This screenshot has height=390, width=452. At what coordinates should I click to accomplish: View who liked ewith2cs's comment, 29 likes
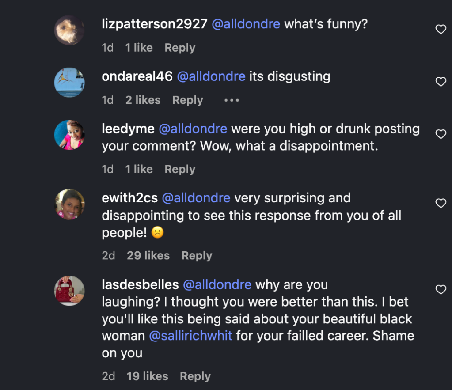tap(148, 256)
